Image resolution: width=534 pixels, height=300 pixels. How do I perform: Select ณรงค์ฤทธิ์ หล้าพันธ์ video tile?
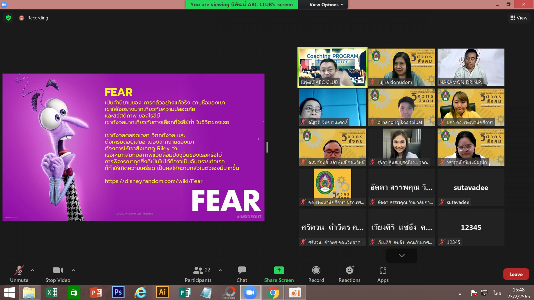tap(332, 147)
